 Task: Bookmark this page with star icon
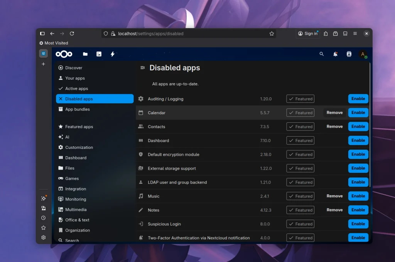272,34
